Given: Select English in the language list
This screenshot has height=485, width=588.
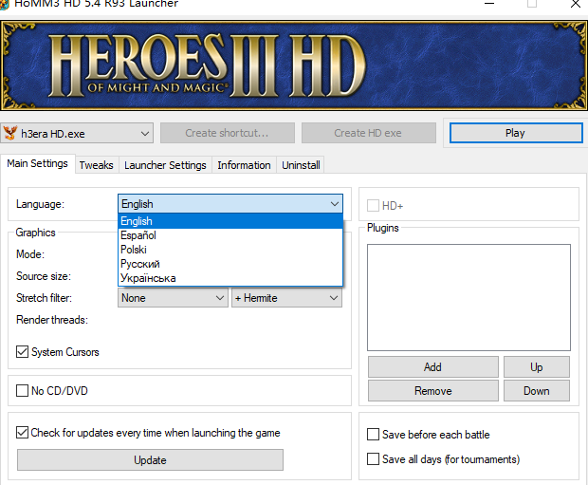Looking at the screenshot, I should click(230, 221).
